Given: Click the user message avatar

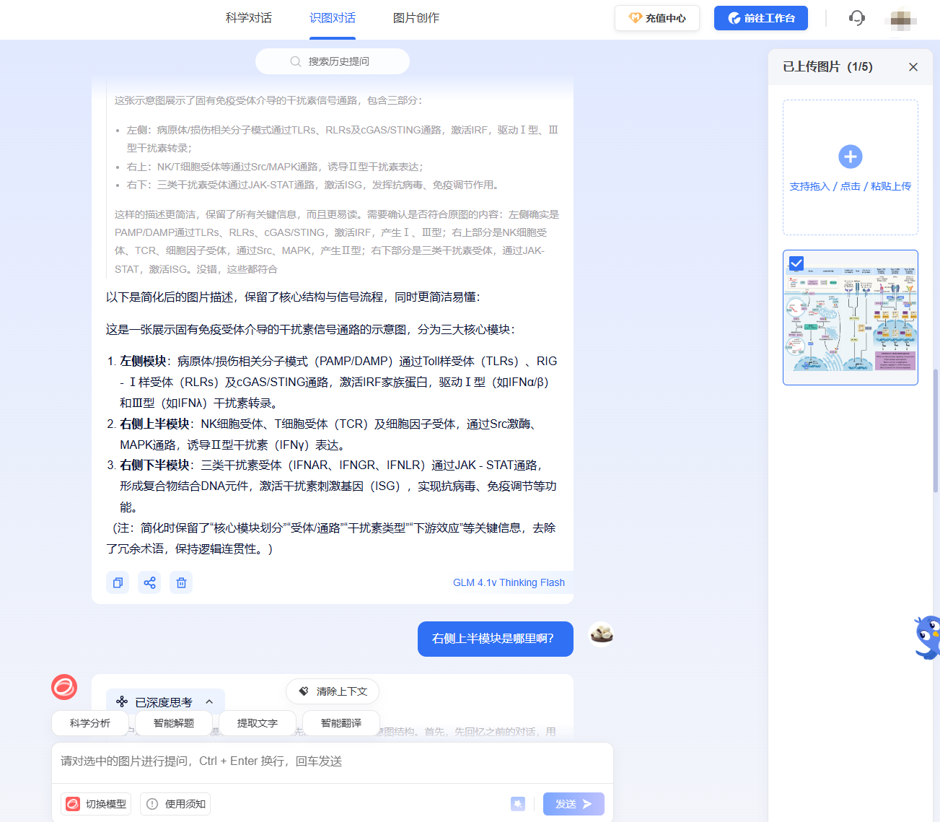Looking at the screenshot, I should coord(602,634).
